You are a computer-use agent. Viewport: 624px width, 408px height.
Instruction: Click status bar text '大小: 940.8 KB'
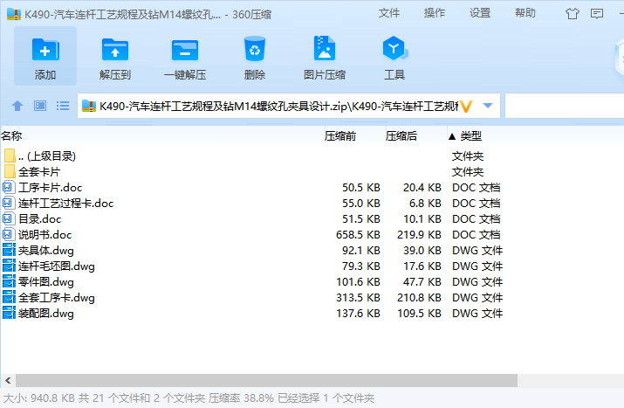39,398
